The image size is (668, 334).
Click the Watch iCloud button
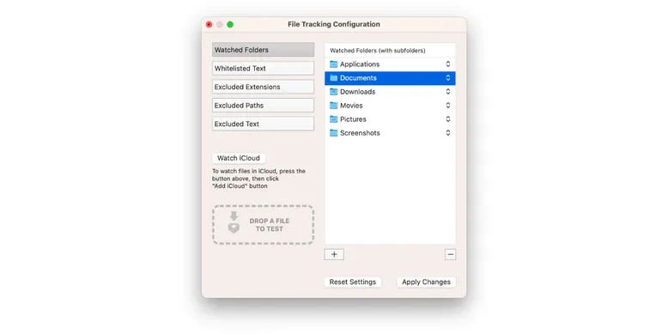coord(239,158)
